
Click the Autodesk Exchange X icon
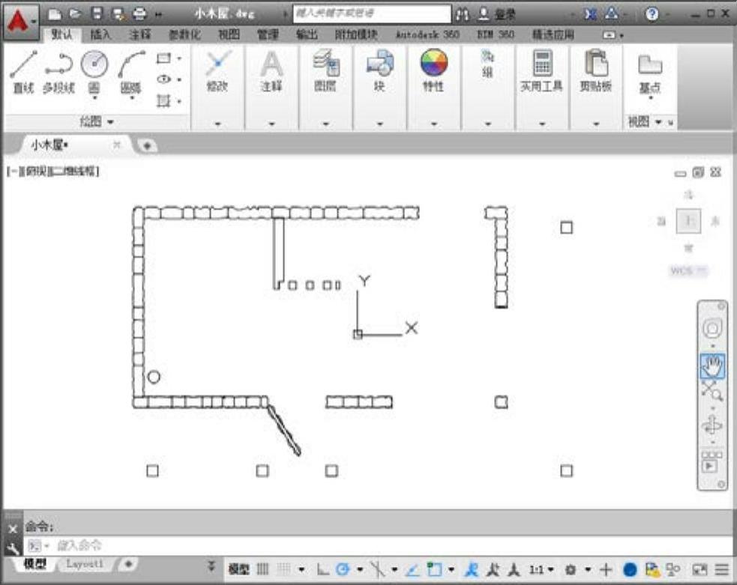coord(590,14)
